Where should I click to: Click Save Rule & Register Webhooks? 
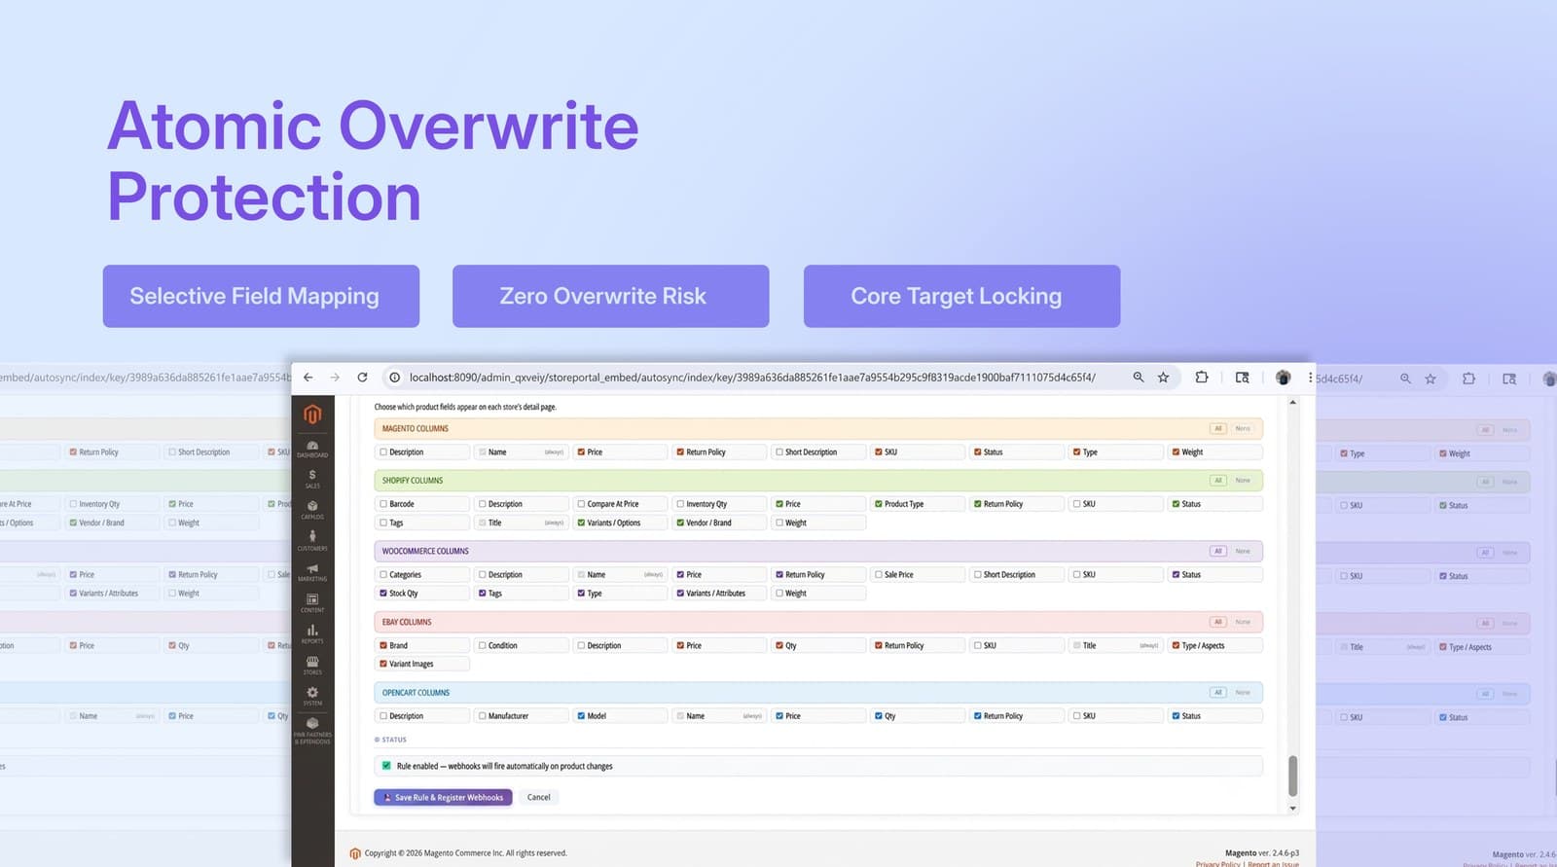(x=443, y=797)
